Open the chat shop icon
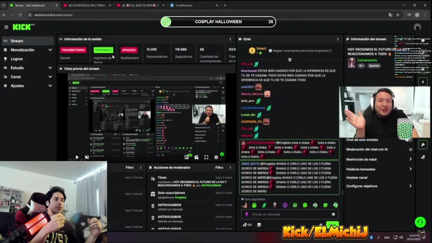Screen dimensions: 432x243 pyautogui.click(x=259, y=225)
